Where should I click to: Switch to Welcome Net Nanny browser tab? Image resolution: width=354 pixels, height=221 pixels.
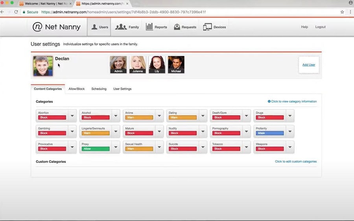45,4
